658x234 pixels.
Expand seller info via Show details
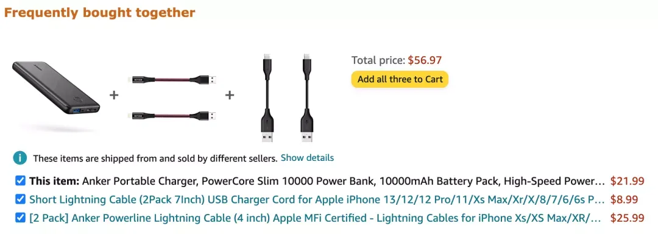(x=307, y=158)
